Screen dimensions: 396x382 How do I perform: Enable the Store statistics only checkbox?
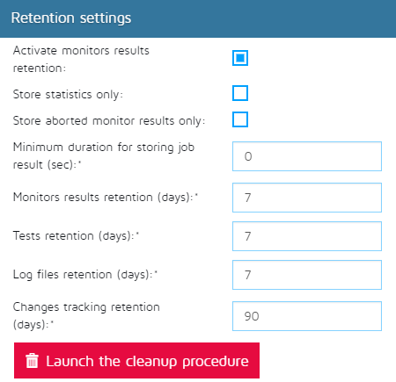240,93
